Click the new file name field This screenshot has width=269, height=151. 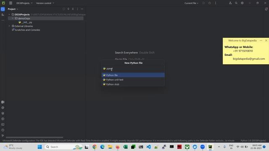[x=133, y=69]
